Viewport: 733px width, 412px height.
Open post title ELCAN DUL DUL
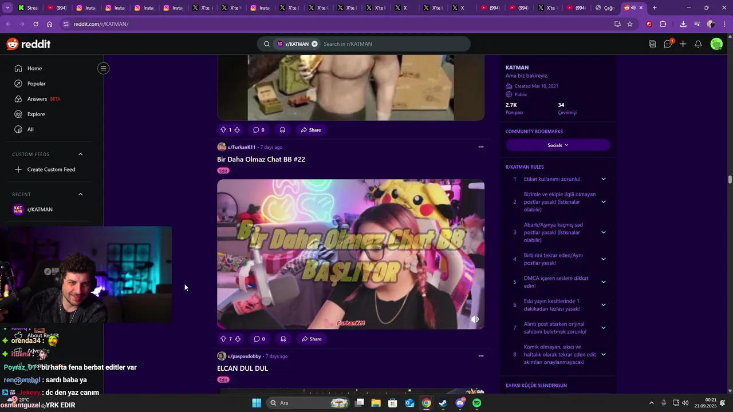[x=242, y=368]
